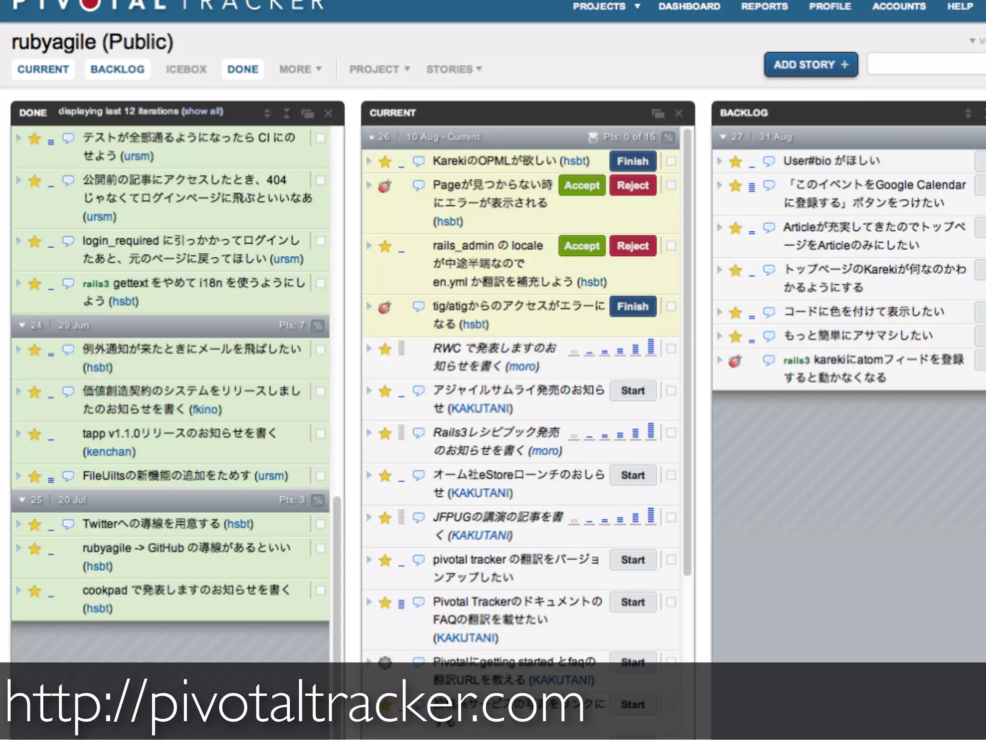Select checkbox for login_required story
The image size is (986, 740).
point(321,241)
